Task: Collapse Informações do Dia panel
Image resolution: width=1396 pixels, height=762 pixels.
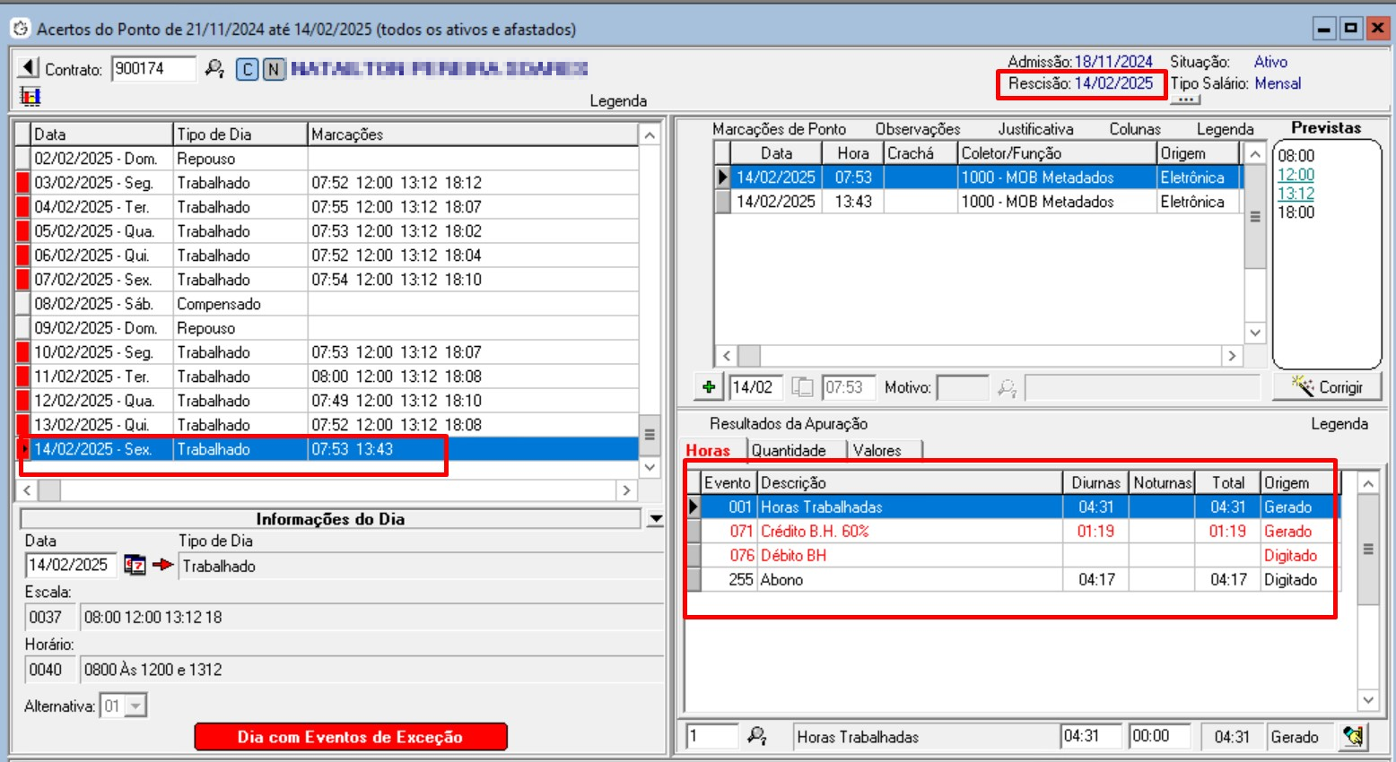Action: (x=655, y=519)
